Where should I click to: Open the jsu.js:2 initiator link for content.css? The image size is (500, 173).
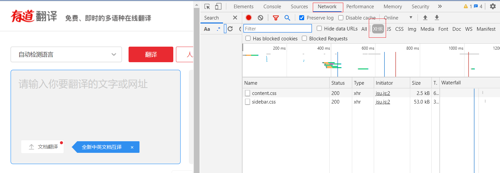(383, 93)
